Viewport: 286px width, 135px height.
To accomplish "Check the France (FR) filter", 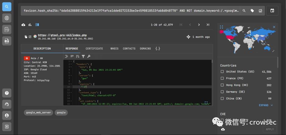I will point(222,78).
